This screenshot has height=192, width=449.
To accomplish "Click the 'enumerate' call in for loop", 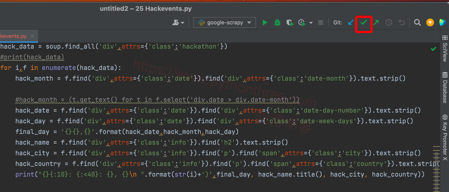I will click(x=59, y=68).
